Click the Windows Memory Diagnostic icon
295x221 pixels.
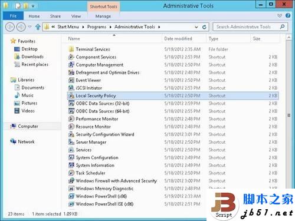(x=71, y=189)
